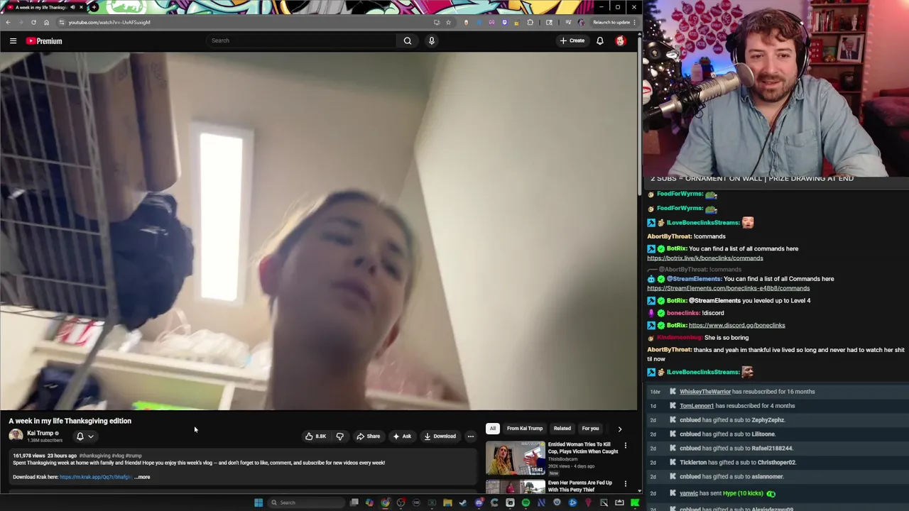Open options menu for 'Even Her Parents' video
This screenshot has width=909, height=511.
[626, 484]
